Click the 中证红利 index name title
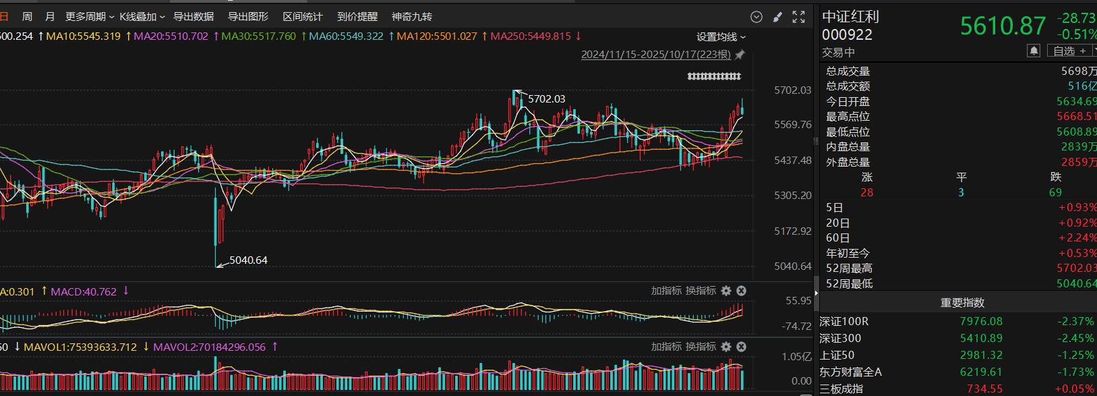The width and height of the screenshot is (1097, 396). tap(850, 17)
